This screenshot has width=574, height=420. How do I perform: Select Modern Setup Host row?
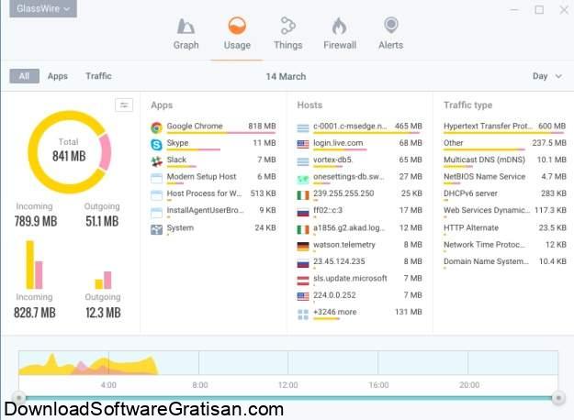pyautogui.click(x=213, y=178)
